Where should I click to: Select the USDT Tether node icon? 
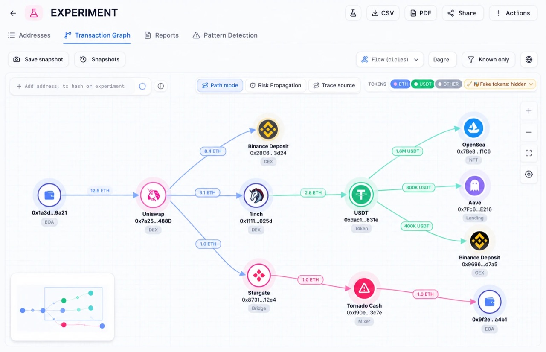[x=361, y=195]
